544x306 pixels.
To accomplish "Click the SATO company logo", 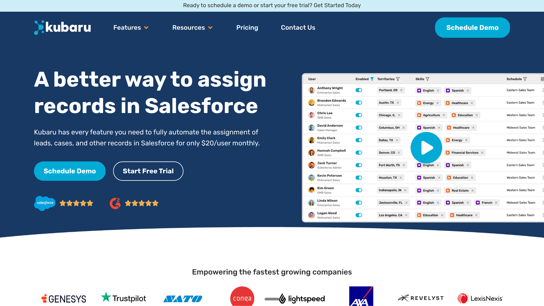I will (x=183, y=299).
